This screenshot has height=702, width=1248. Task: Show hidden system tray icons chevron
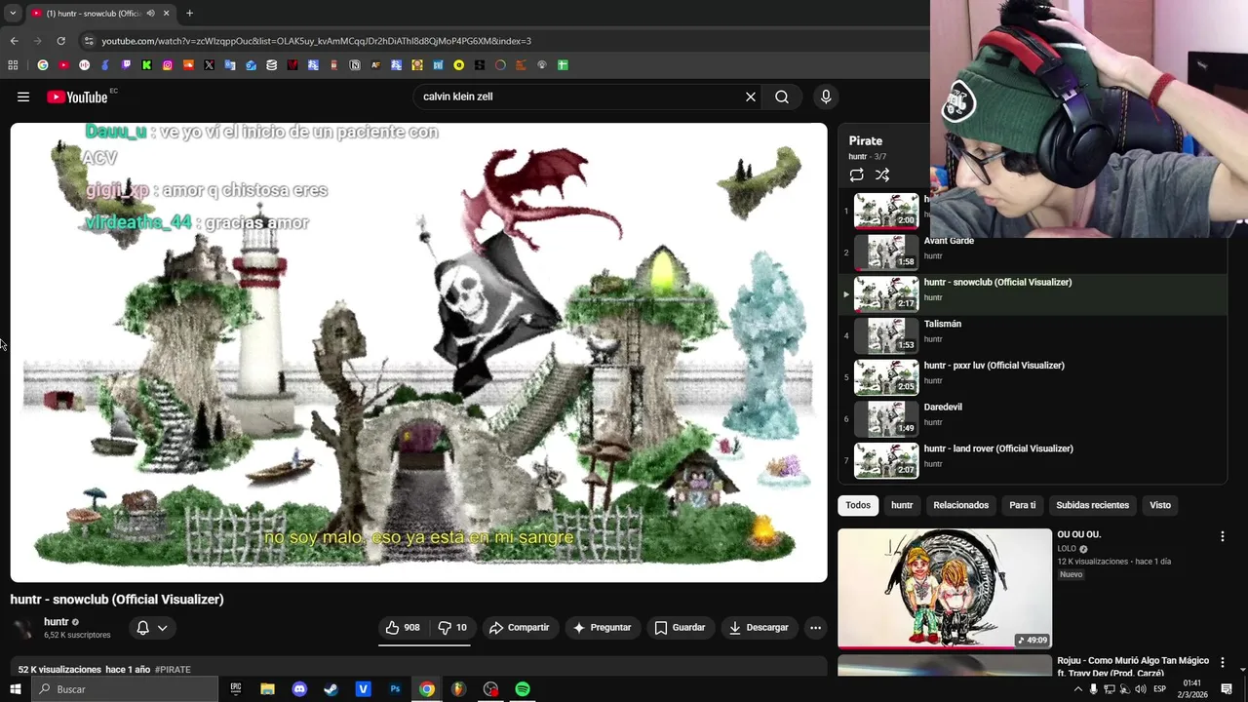pos(1077,689)
